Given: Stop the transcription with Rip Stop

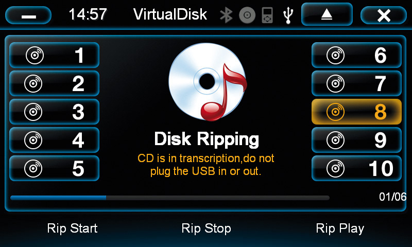Looking at the screenshot, I should pyautogui.click(x=207, y=228).
